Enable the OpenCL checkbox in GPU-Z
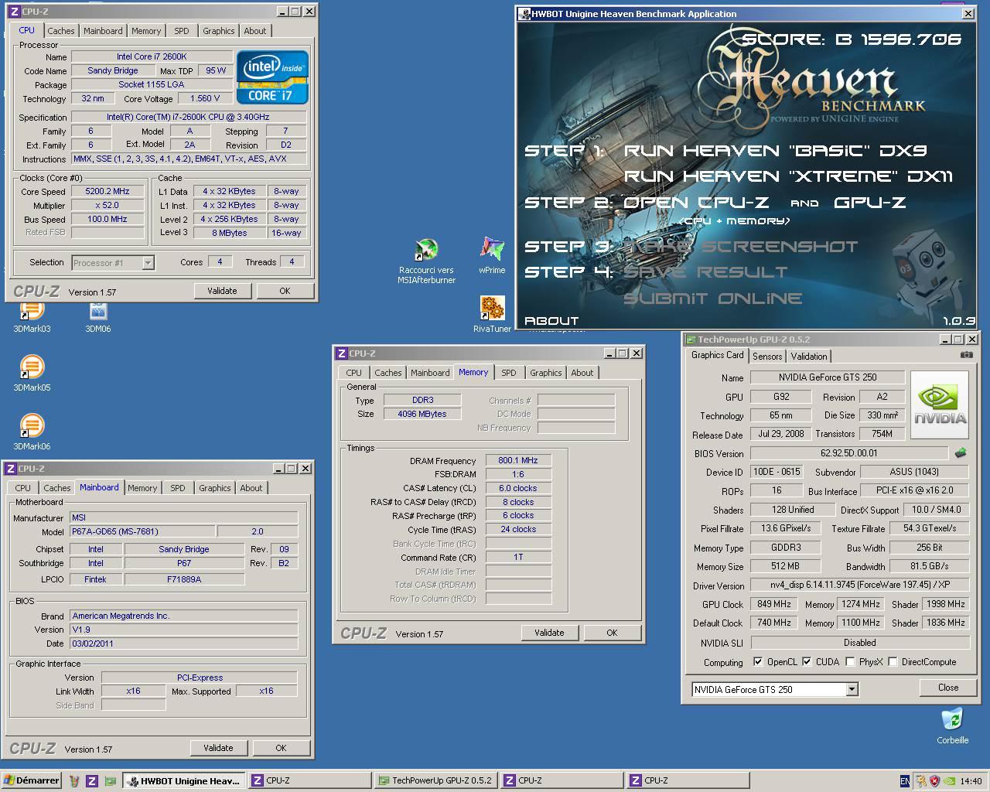 (758, 662)
